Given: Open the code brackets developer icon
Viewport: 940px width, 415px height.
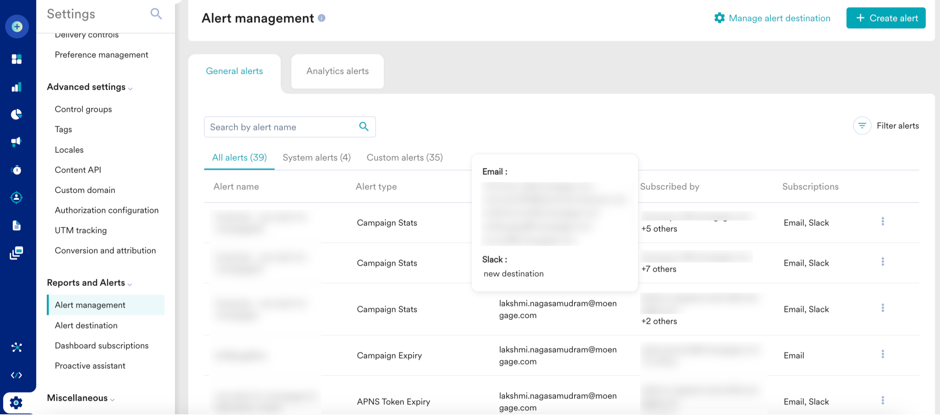Looking at the screenshot, I should 17,375.
